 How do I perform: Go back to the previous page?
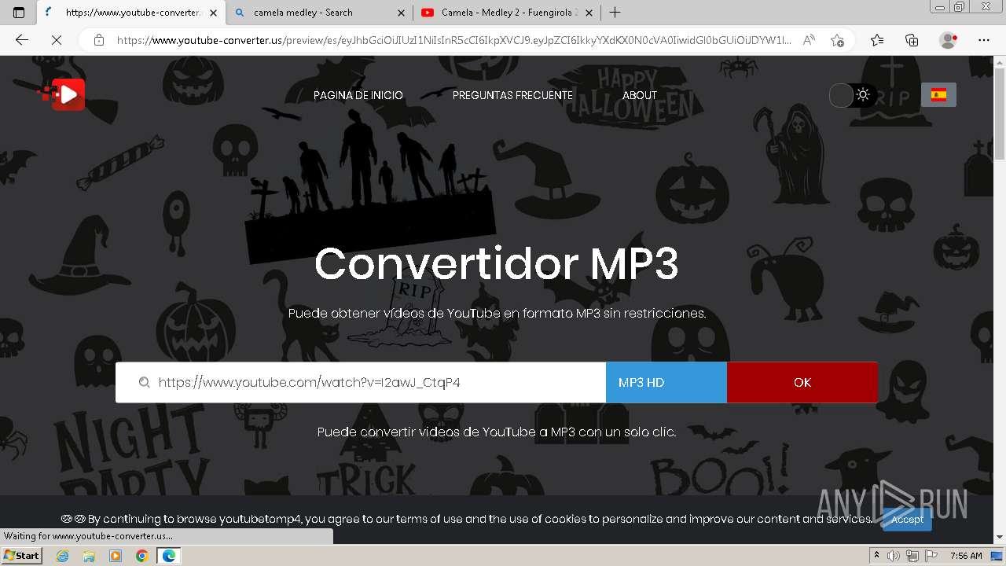(x=22, y=40)
